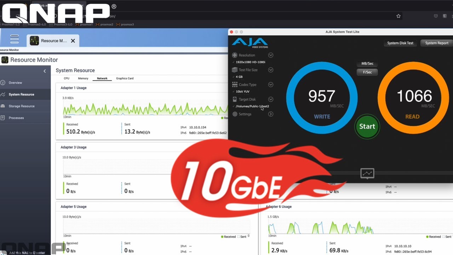Click the Resolution icon in AJA
453x255 pixels.
coord(235,55)
